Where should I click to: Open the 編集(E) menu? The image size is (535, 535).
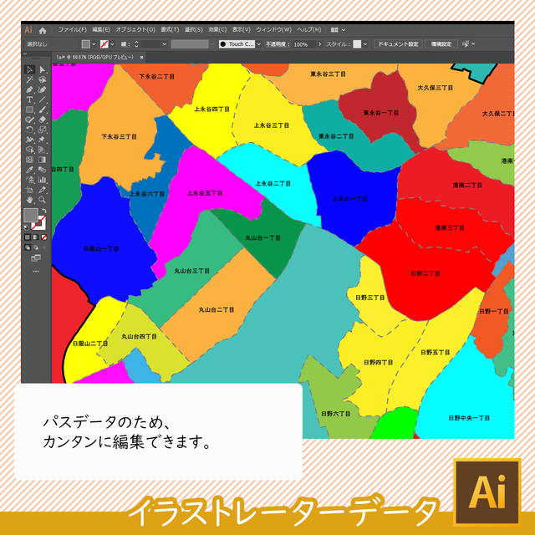pos(101,30)
